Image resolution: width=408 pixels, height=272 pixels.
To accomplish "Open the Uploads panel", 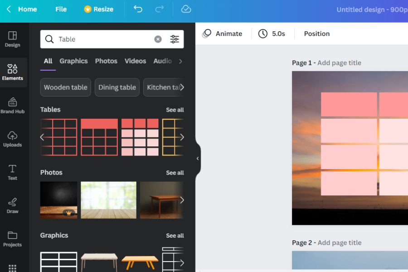I will pyautogui.click(x=12, y=139).
